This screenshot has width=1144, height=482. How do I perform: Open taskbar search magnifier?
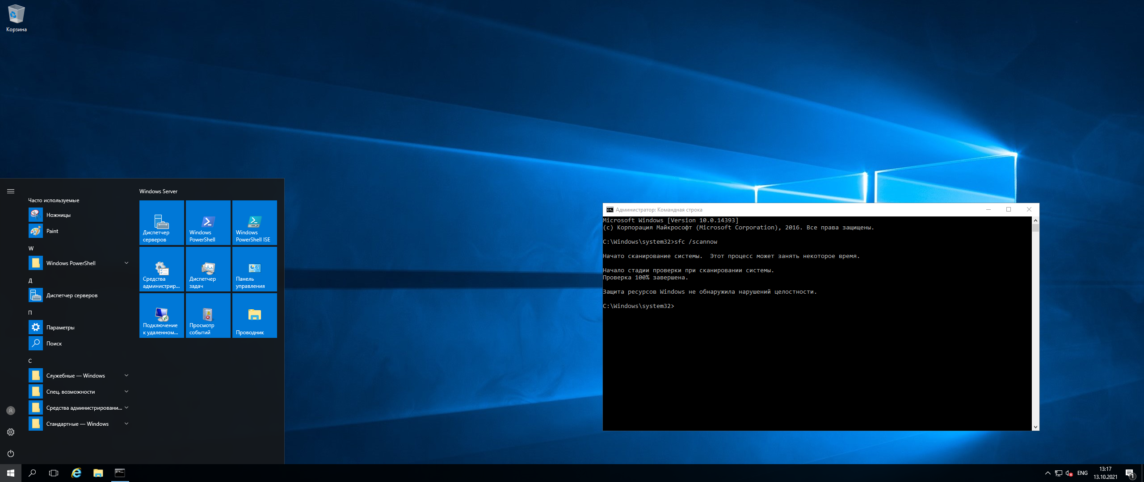coord(32,473)
